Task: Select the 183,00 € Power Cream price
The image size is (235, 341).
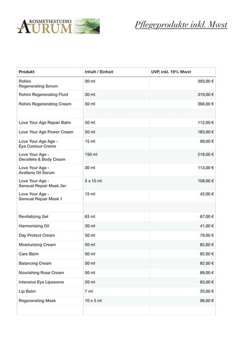Action: (x=205, y=132)
